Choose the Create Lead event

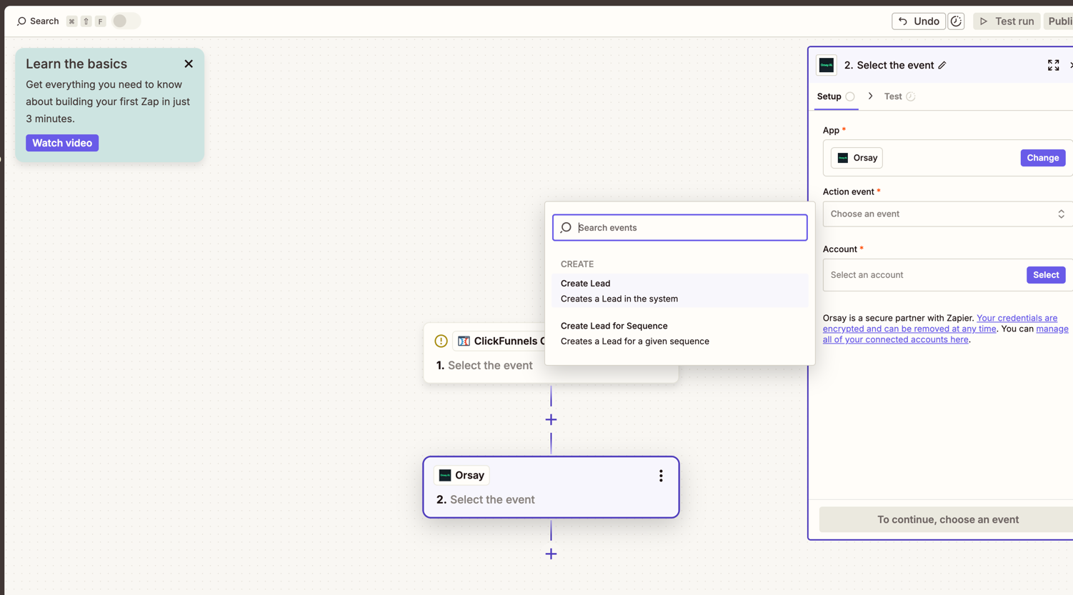pos(679,291)
